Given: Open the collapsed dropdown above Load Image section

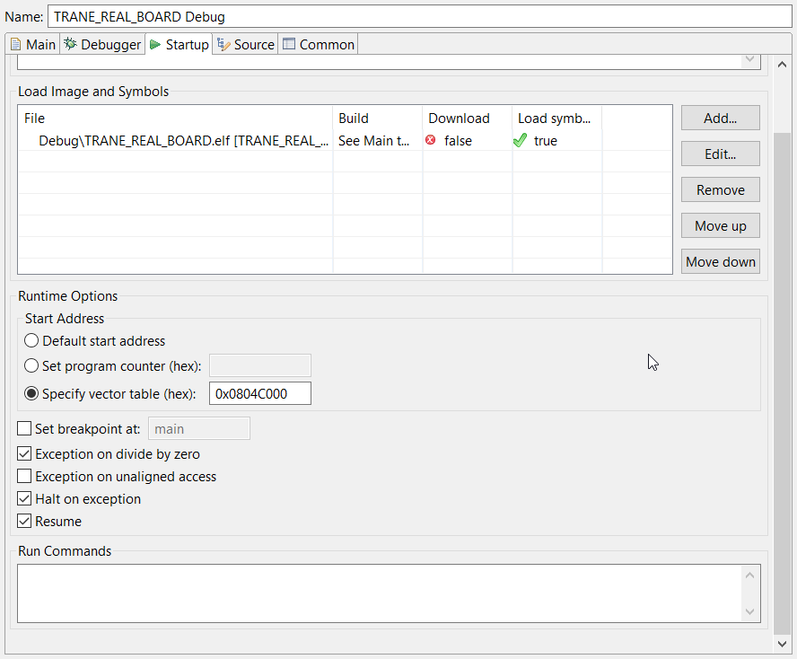Looking at the screenshot, I should tap(749, 59).
